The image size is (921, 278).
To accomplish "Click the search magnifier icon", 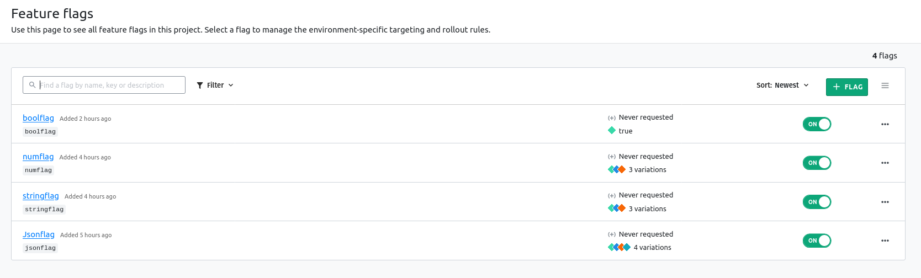I will [x=33, y=85].
